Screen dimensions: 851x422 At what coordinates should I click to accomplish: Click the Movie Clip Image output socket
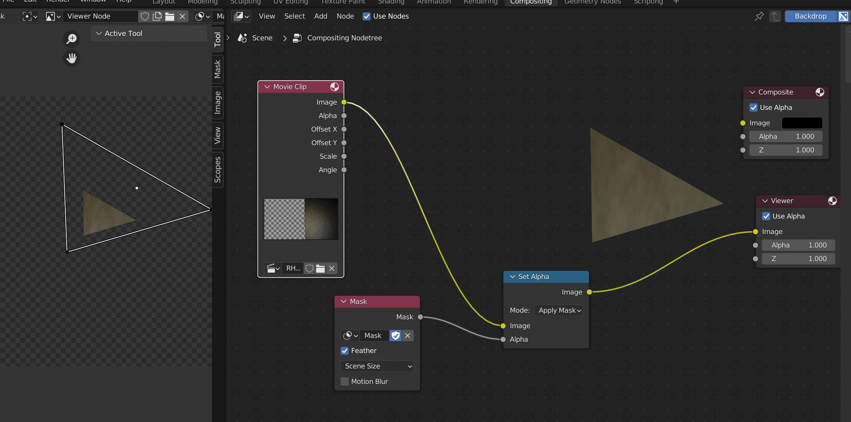tap(344, 102)
